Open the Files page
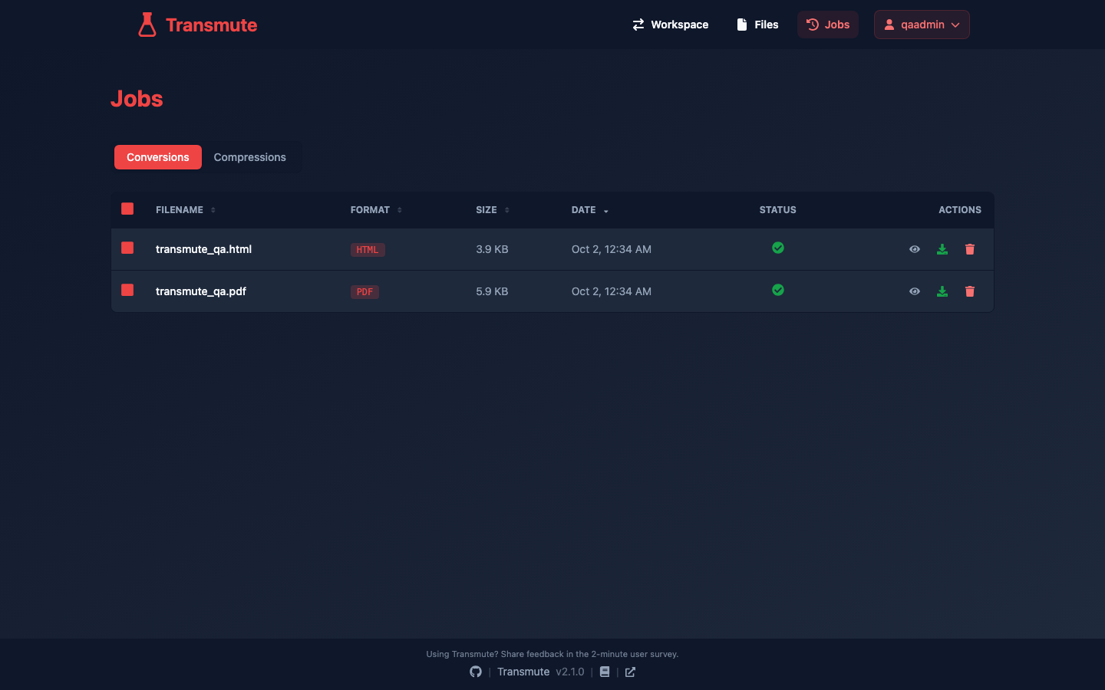 point(757,25)
